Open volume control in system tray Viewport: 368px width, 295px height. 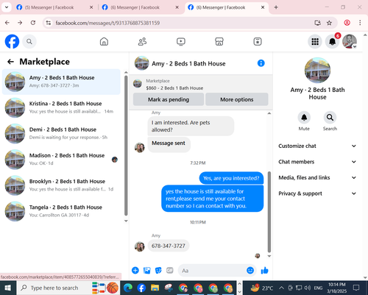[307, 288]
